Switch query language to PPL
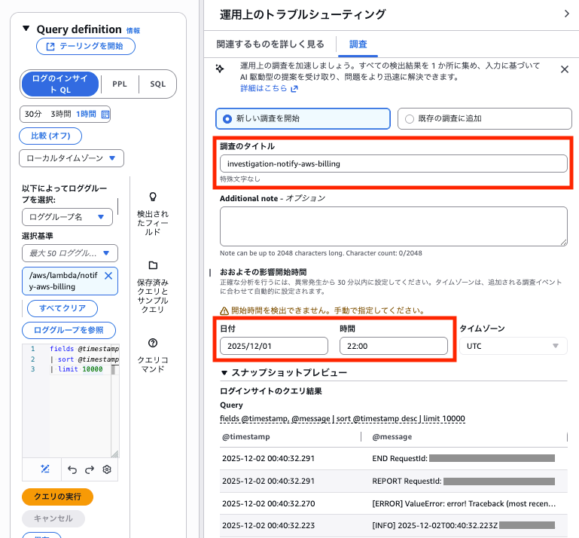This screenshot has width=579, height=538. [120, 84]
